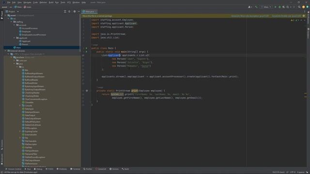Expand the ExpiringCache class node
Screen dimensions: 310x174
(20, 131)
